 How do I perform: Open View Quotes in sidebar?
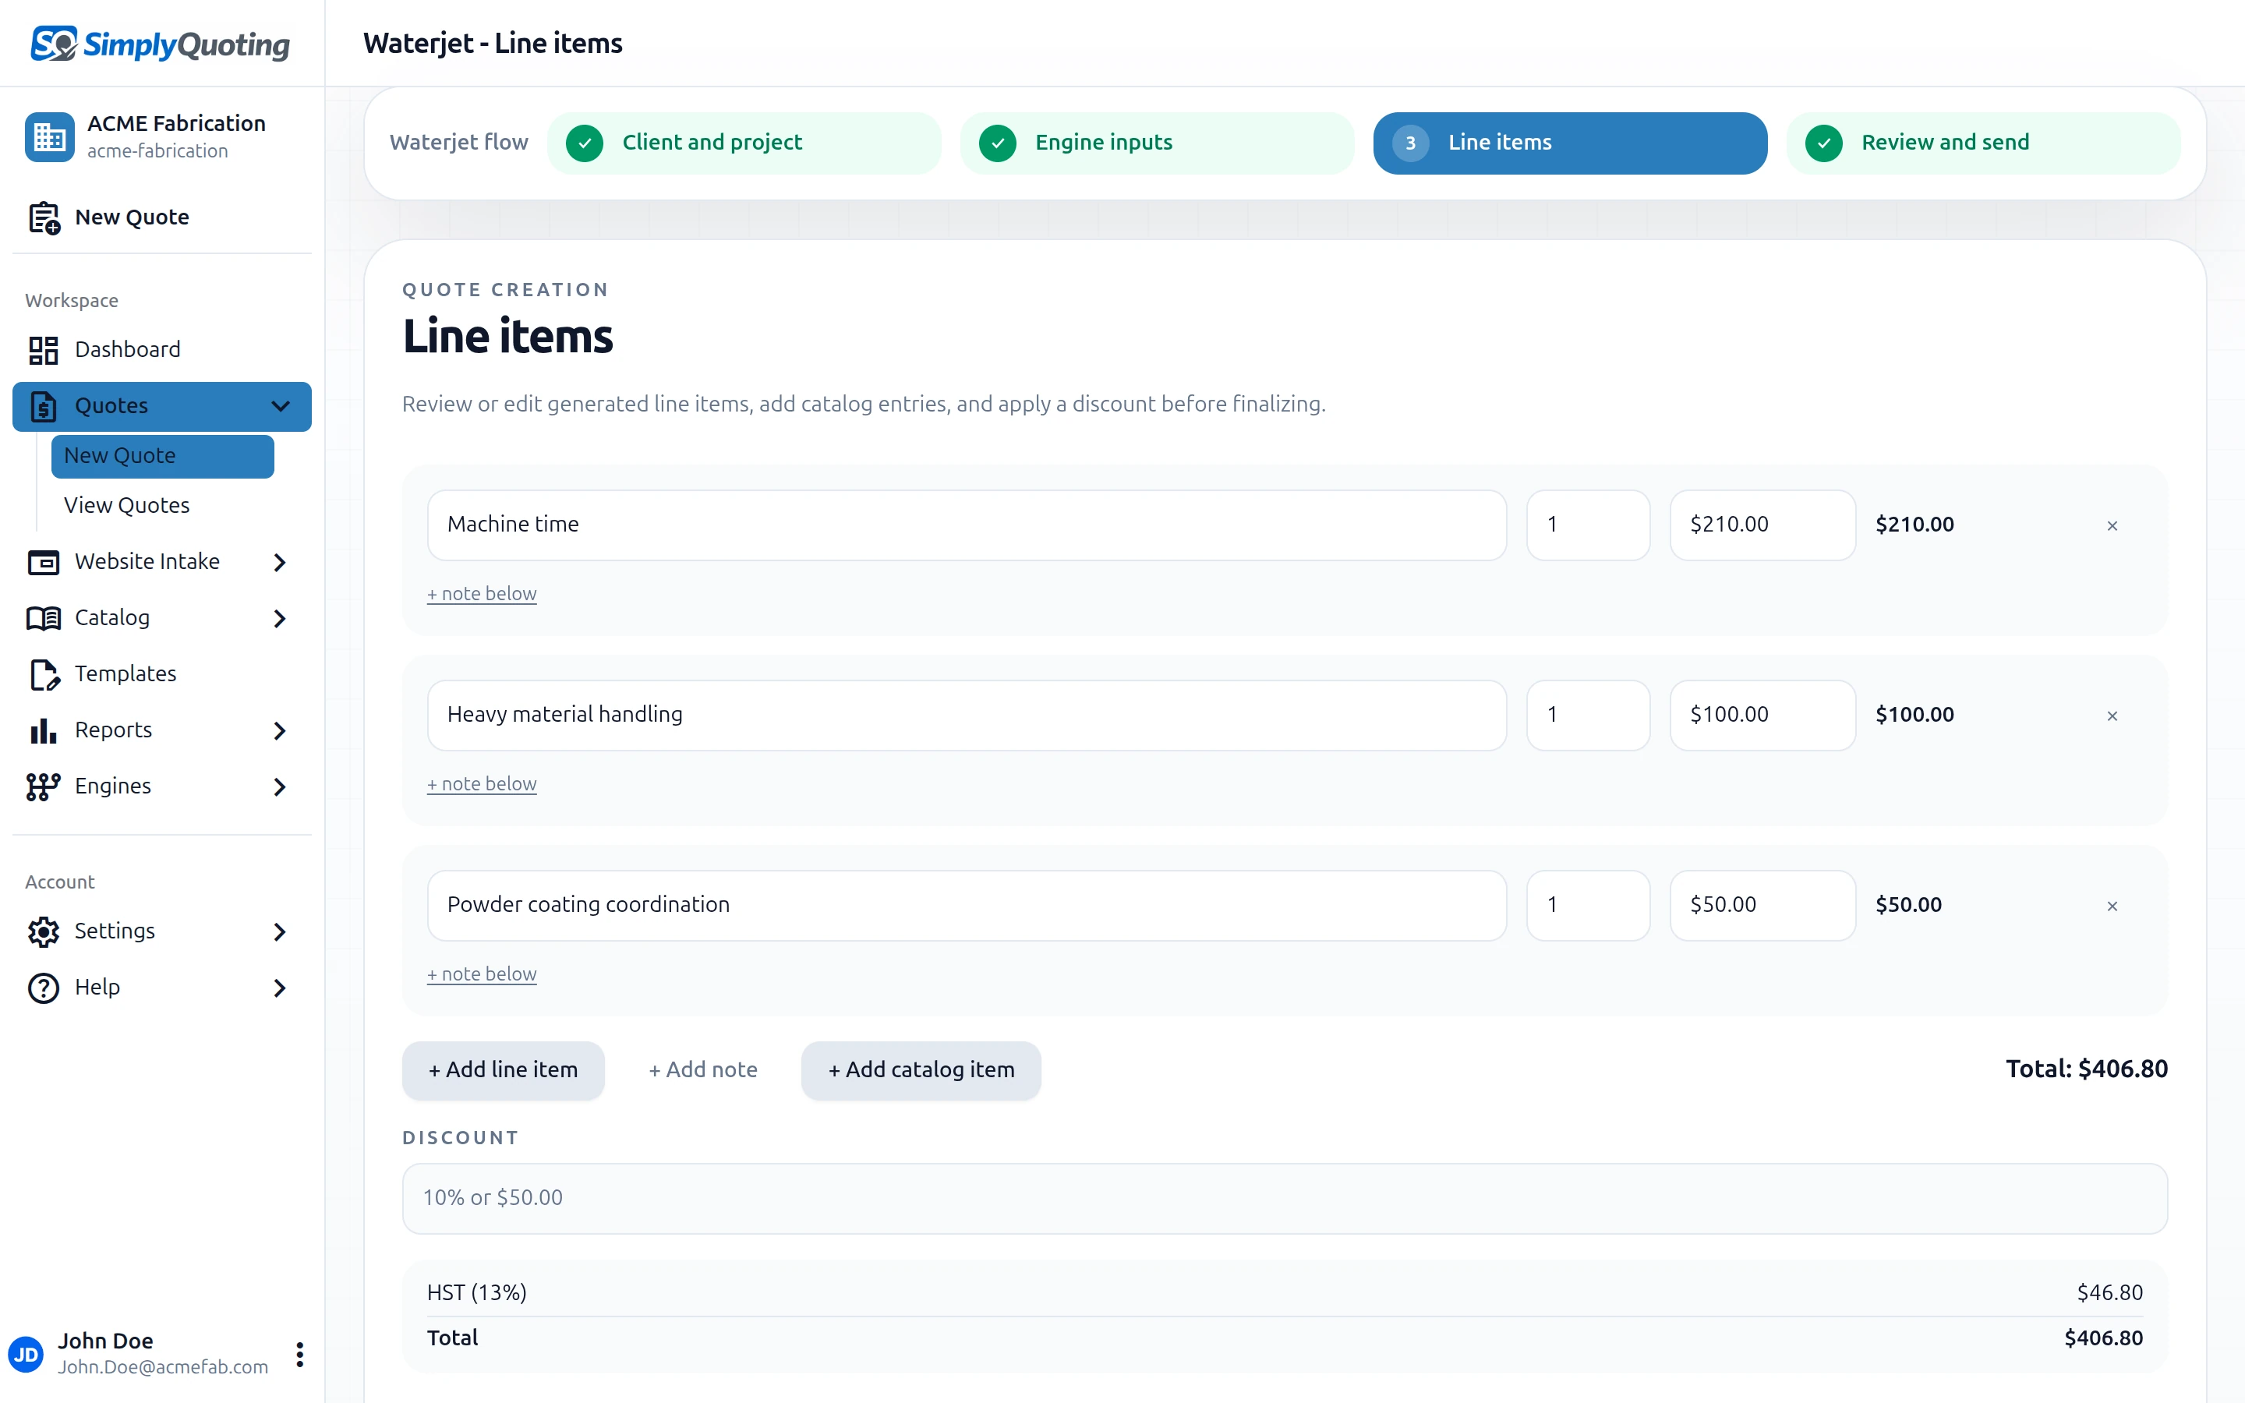(x=162, y=505)
